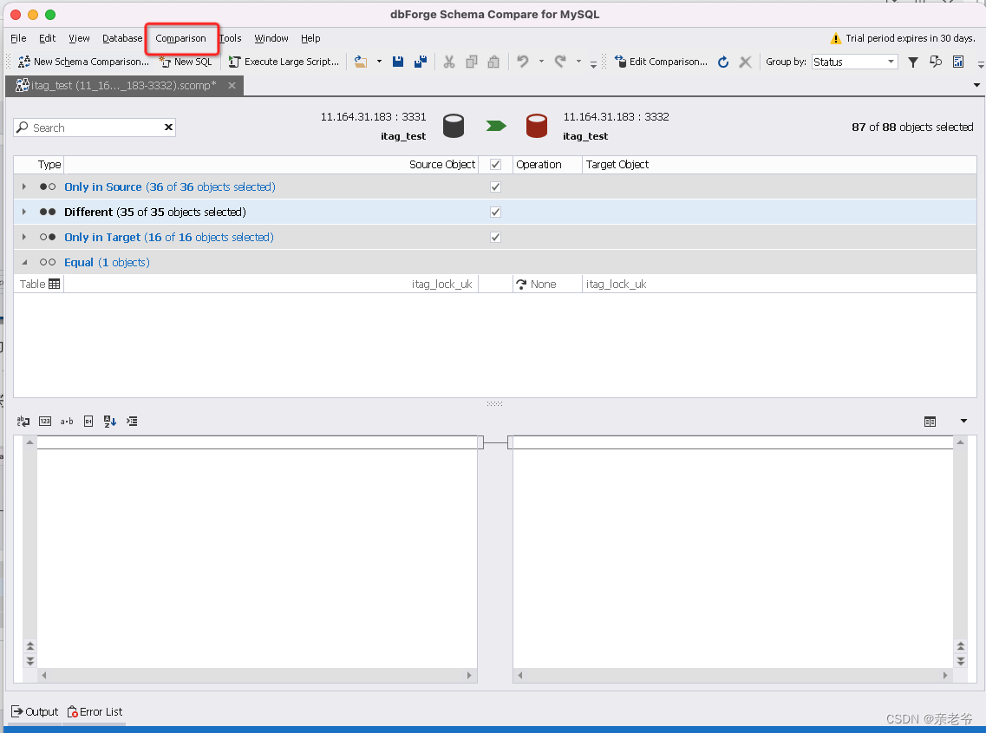Click the Cut scissors icon
Viewport: 986px width, 733px height.
pyautogui.click(x=449, y=62)
